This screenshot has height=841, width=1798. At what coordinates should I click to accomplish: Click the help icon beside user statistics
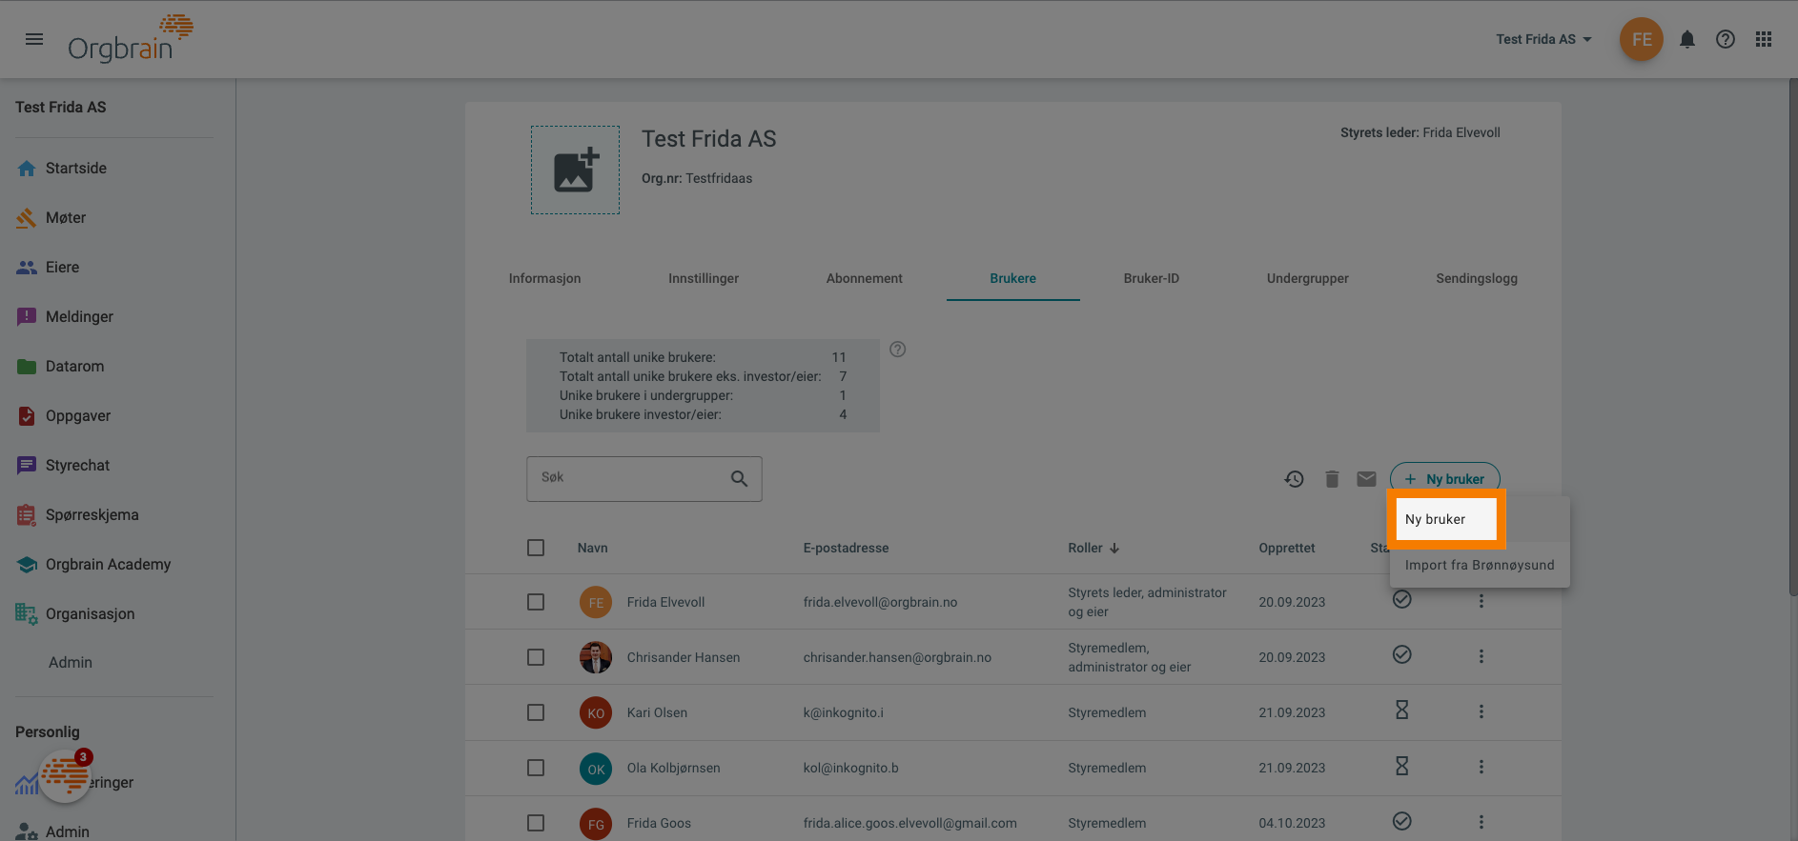[897, 350]
